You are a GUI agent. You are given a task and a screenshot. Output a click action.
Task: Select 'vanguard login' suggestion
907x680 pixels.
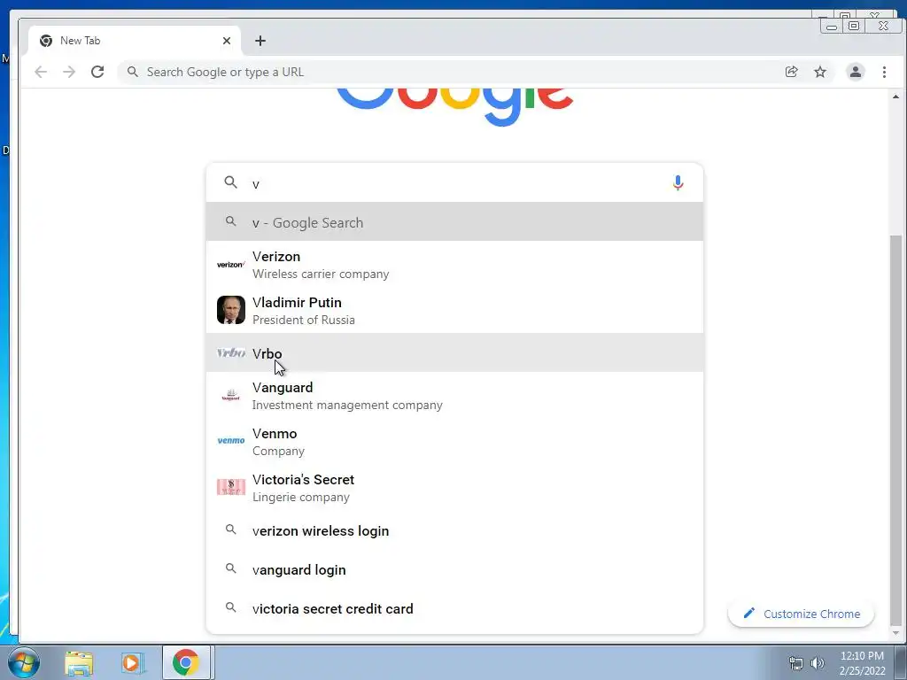pyautogui.click(x=454, y=569)
